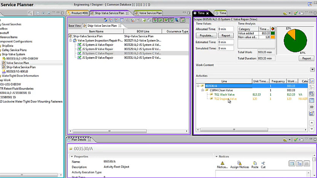Click the Frequency column header

pos(278,81)
